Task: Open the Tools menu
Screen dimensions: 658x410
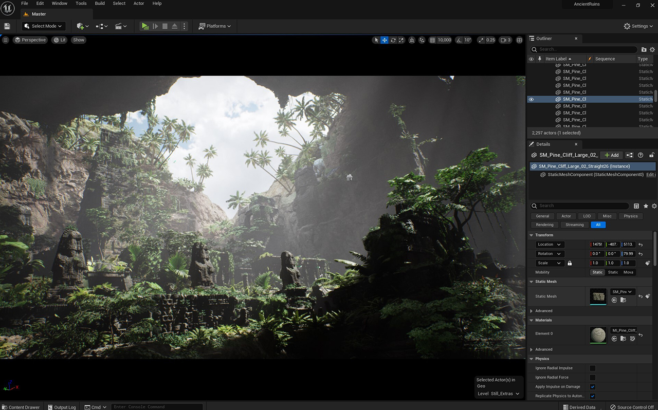Action: tap(81, 4)
